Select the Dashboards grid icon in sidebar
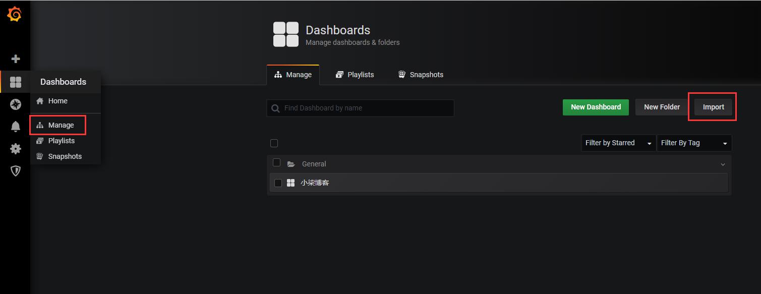 coord(16,82)
